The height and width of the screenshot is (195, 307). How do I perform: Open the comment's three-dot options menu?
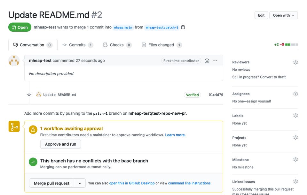[215, 61]
